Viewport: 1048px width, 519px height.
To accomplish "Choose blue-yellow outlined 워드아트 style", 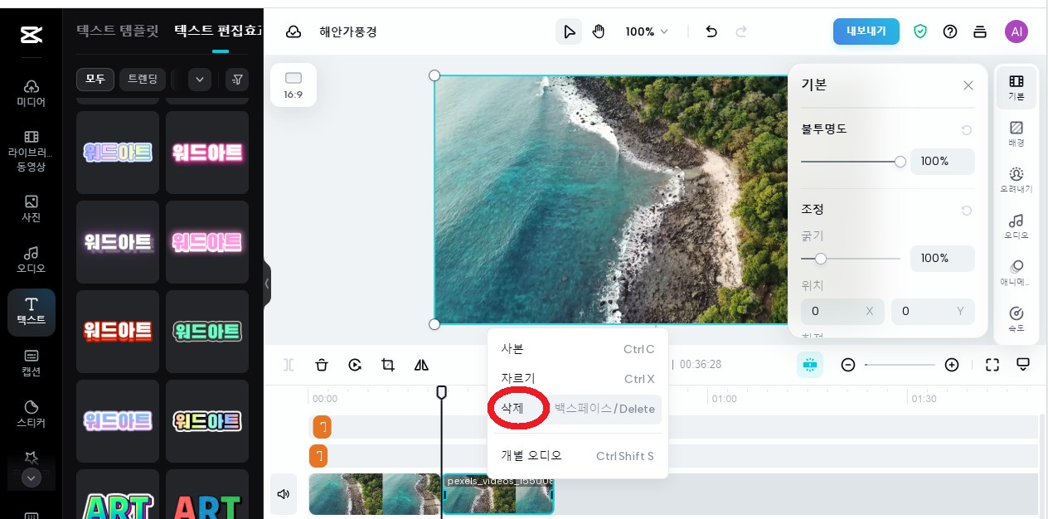I will [118, 153].
